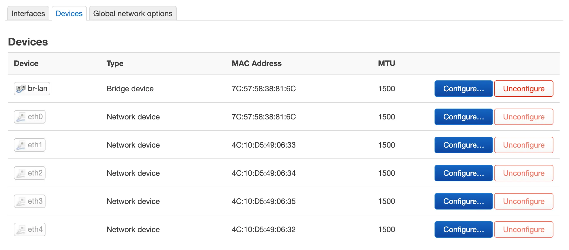Open Configure dialog for br-lan
Image resolution: width=569 pixels, height=250 pixels.
pos(463,89)
